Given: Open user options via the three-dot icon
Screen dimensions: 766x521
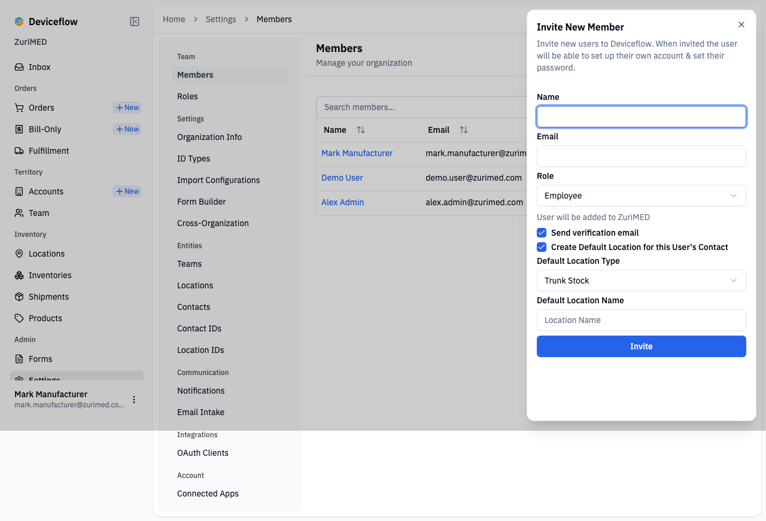Looking at the screenshot, I should (x=134, y=400).
